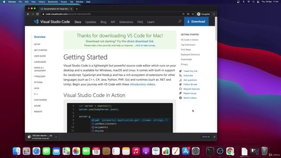Viewport: 281px width, 158px height.
Task: Open the Learn navigation item
Action: click(x=151, y=22)
